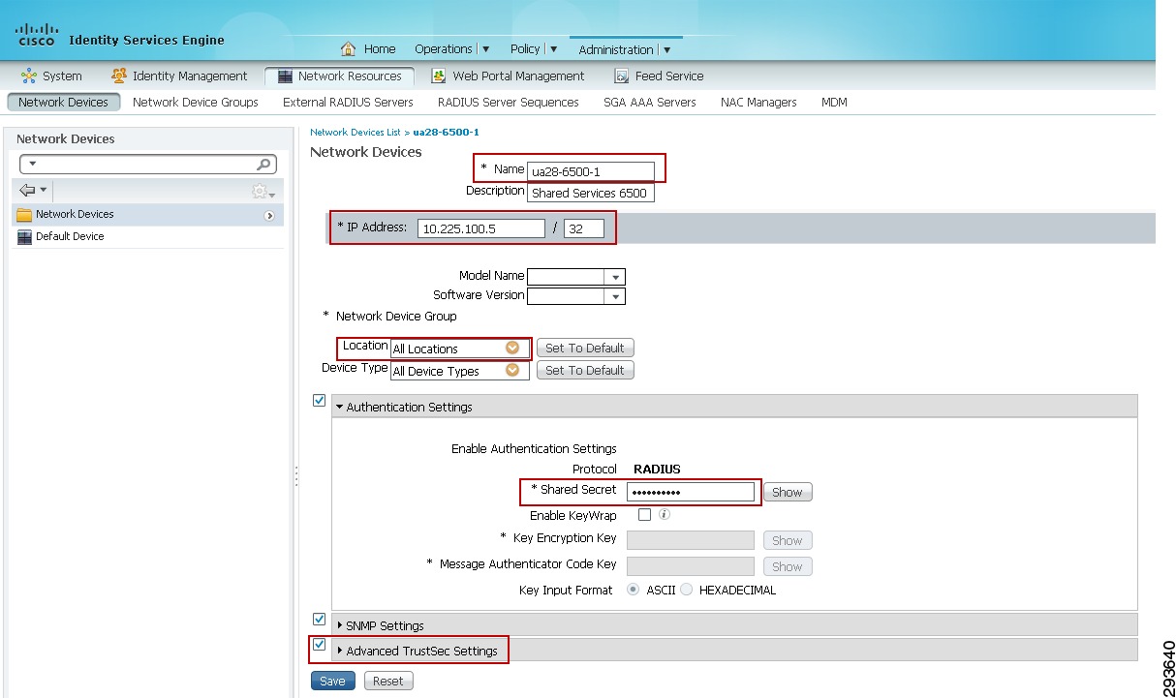Show the Shared Secret value
1176x698 pixels.
pyautogui.click(x=788, y=492)
